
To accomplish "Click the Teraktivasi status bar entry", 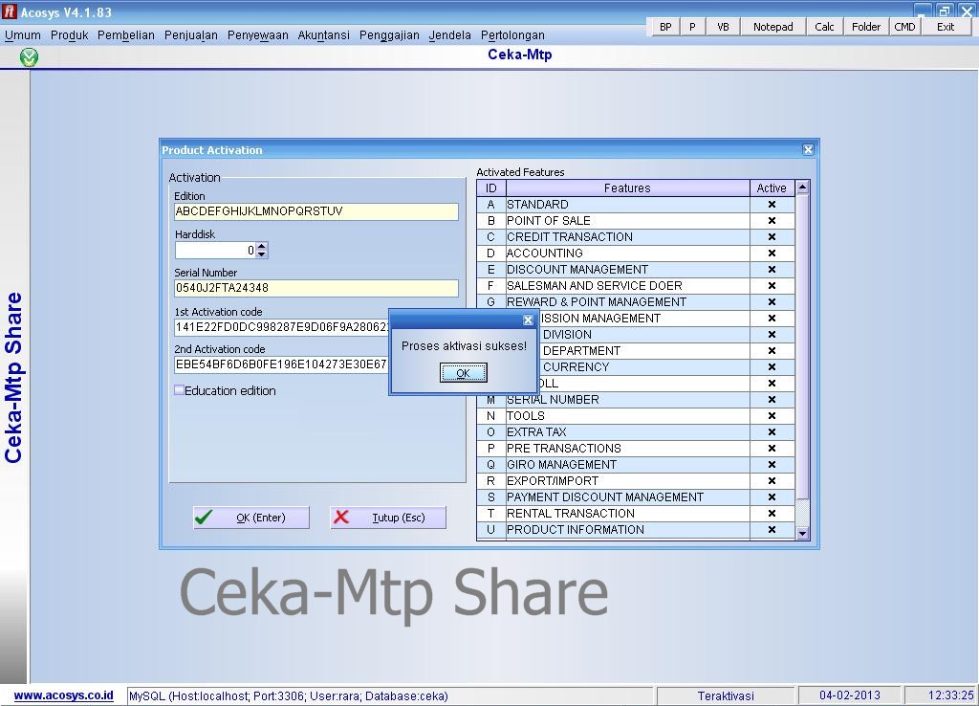I will coord(726,695).
